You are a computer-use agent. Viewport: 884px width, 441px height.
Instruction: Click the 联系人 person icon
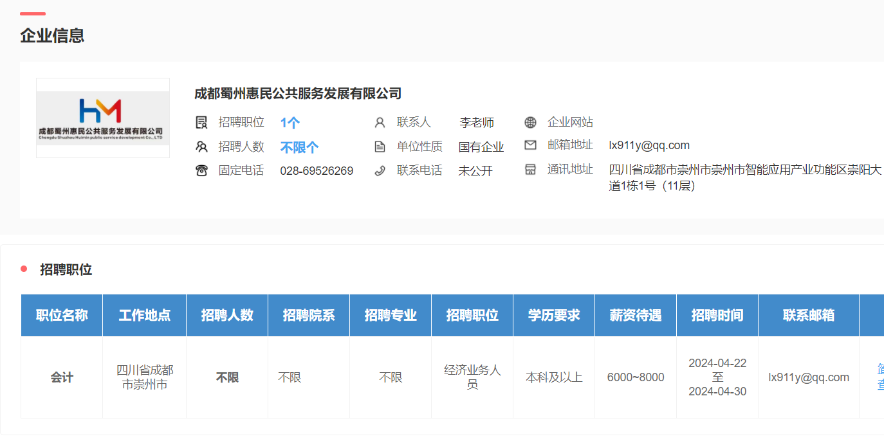380,122
